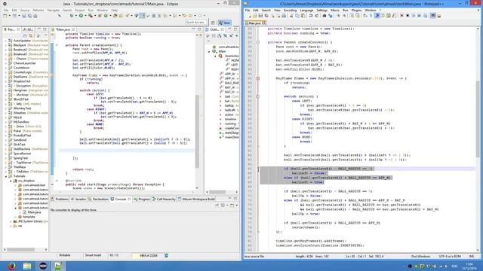Click the green Run button in Eclipse
This screenshot has height=271, width=483.
tap(81, 16)
